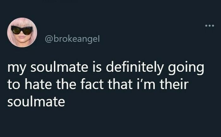Screen dimensions: 221x137
Task: Click the word "definitely" in the tweet
Action: (x=134, y=67)
